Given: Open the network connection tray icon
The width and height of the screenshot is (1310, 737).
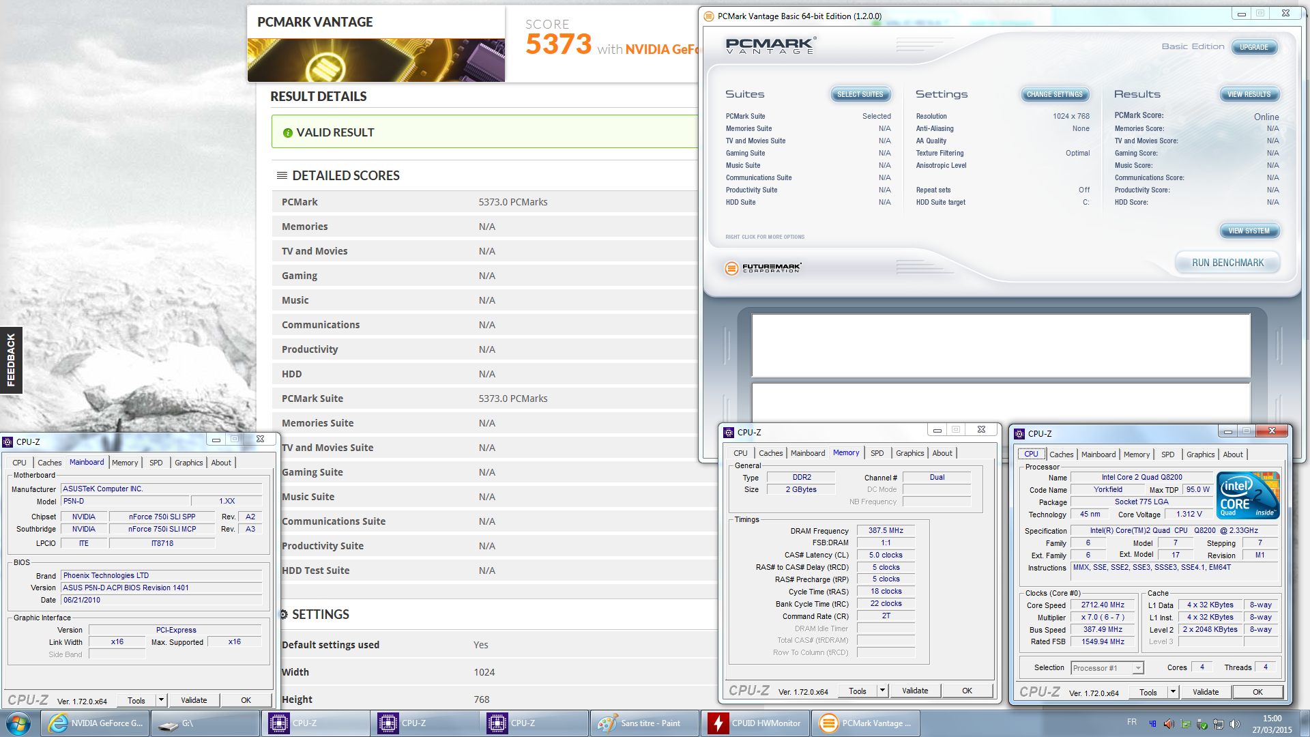Looking at the screenshot, I should coord(1218,724).
